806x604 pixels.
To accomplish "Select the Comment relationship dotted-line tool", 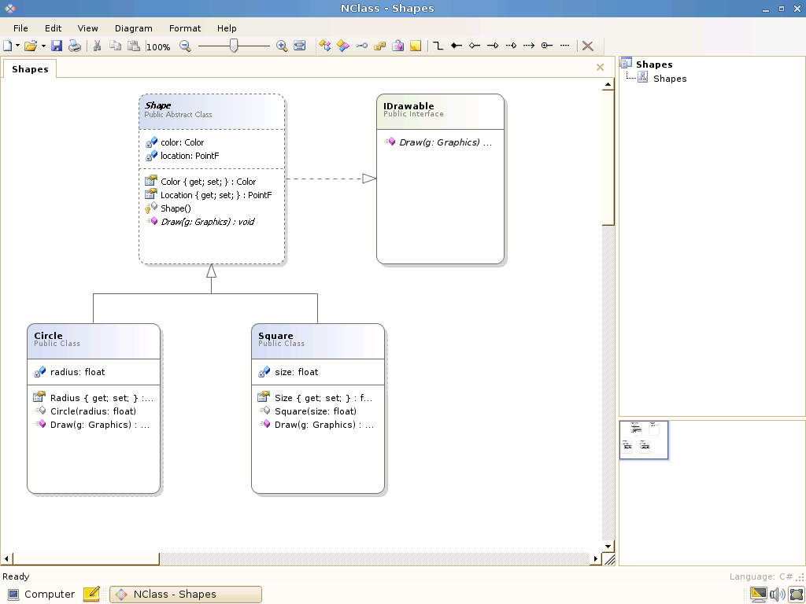I will [x=564, y=46].
